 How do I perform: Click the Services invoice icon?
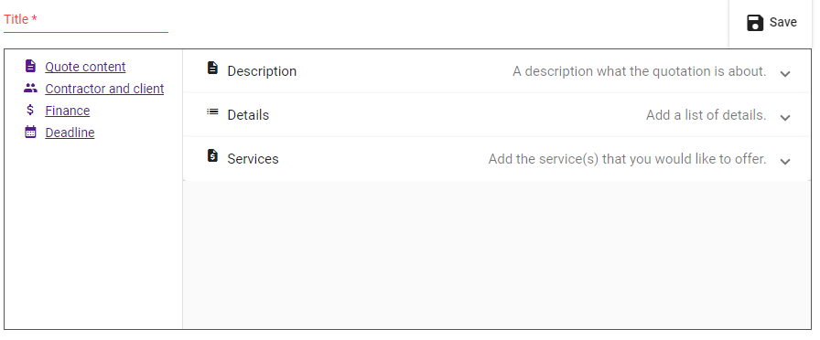tap(212, 155)
